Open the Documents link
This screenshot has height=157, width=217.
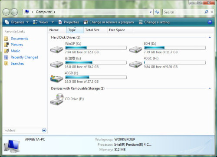pyautogui.click(x=20, y=39)
